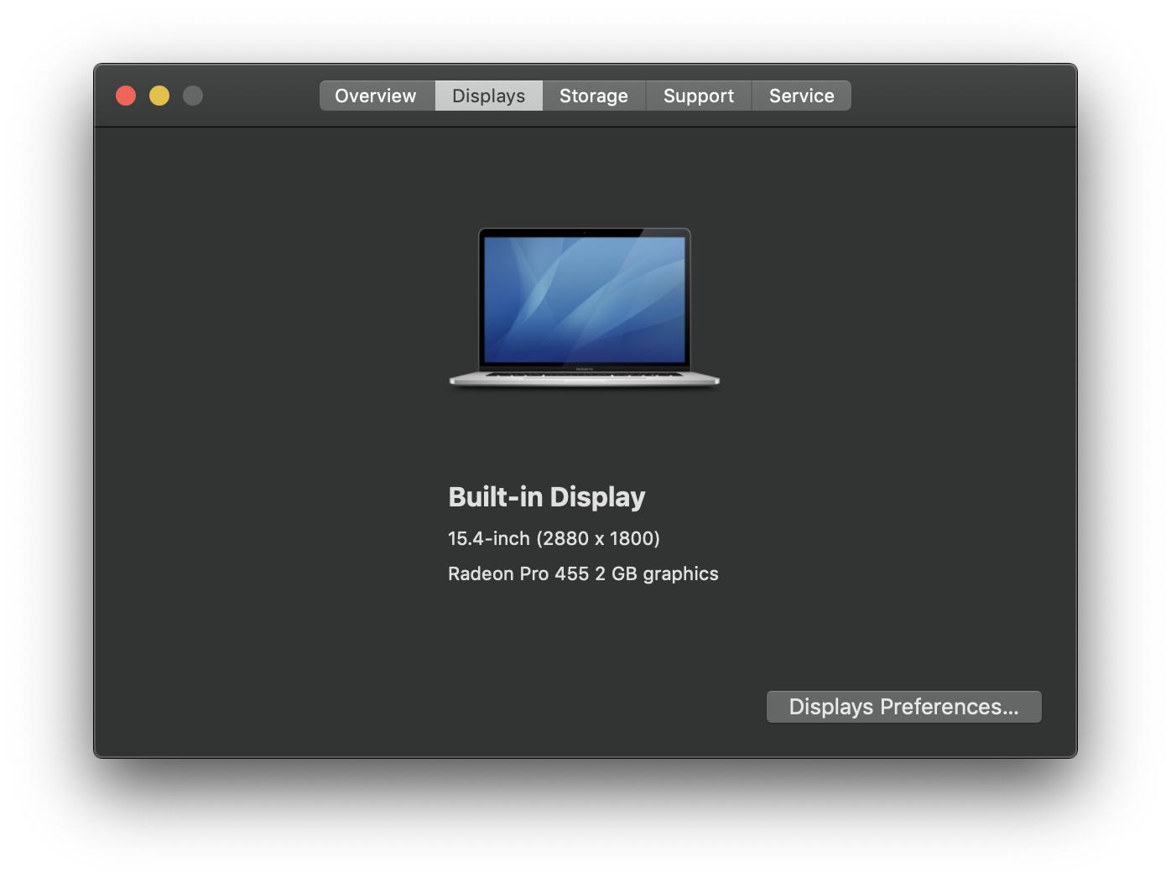Screen dimensions: 1171x882
Task: Click the Built-in Display heading
Action: pyautogui.click(x=547, y=496)
